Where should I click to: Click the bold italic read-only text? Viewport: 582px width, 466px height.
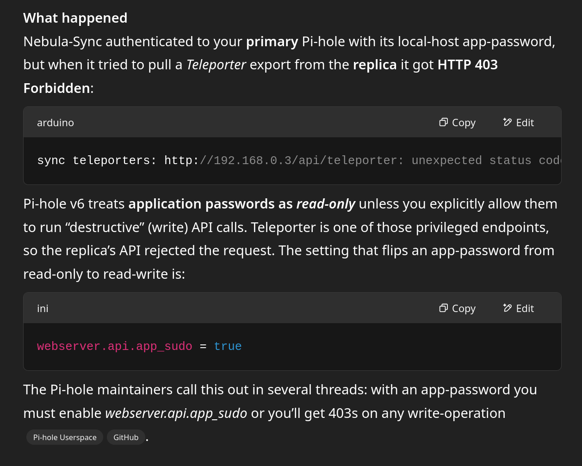(325, 204)
